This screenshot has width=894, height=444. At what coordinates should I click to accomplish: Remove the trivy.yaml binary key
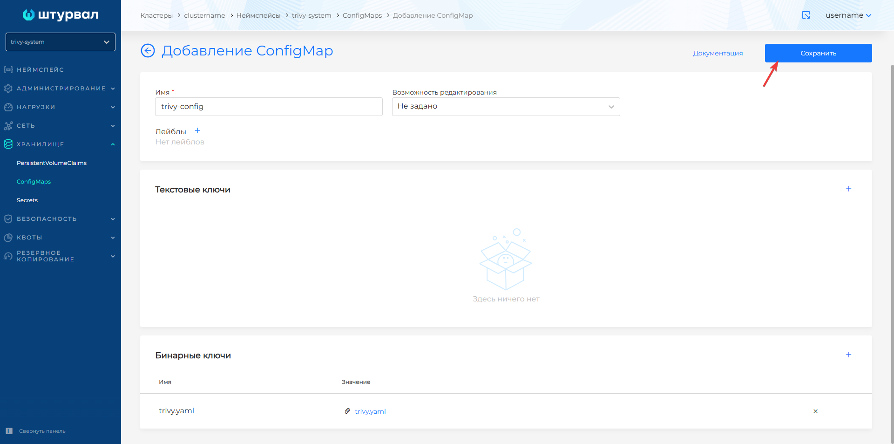[x=815, y=411]
